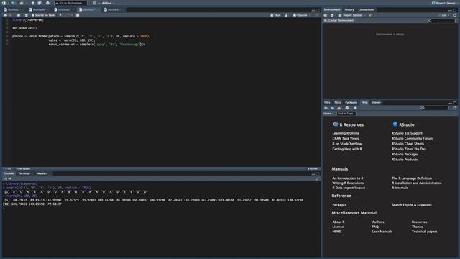This screenshot has height=259, width=460.
Task: Open the List view dropdown in Environment
Action: [x=444, y=15]
